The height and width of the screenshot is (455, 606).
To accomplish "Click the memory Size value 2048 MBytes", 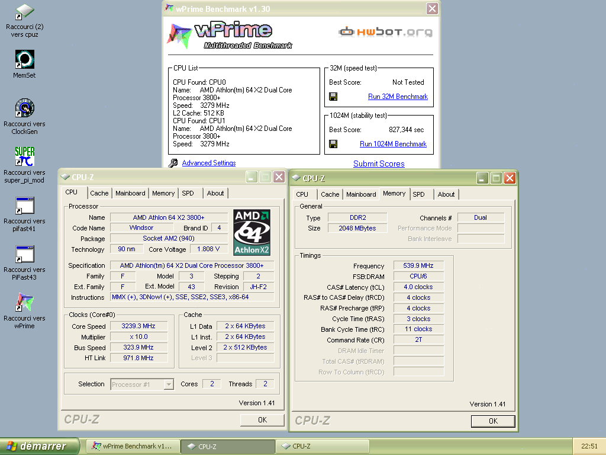I will (357, 228).
